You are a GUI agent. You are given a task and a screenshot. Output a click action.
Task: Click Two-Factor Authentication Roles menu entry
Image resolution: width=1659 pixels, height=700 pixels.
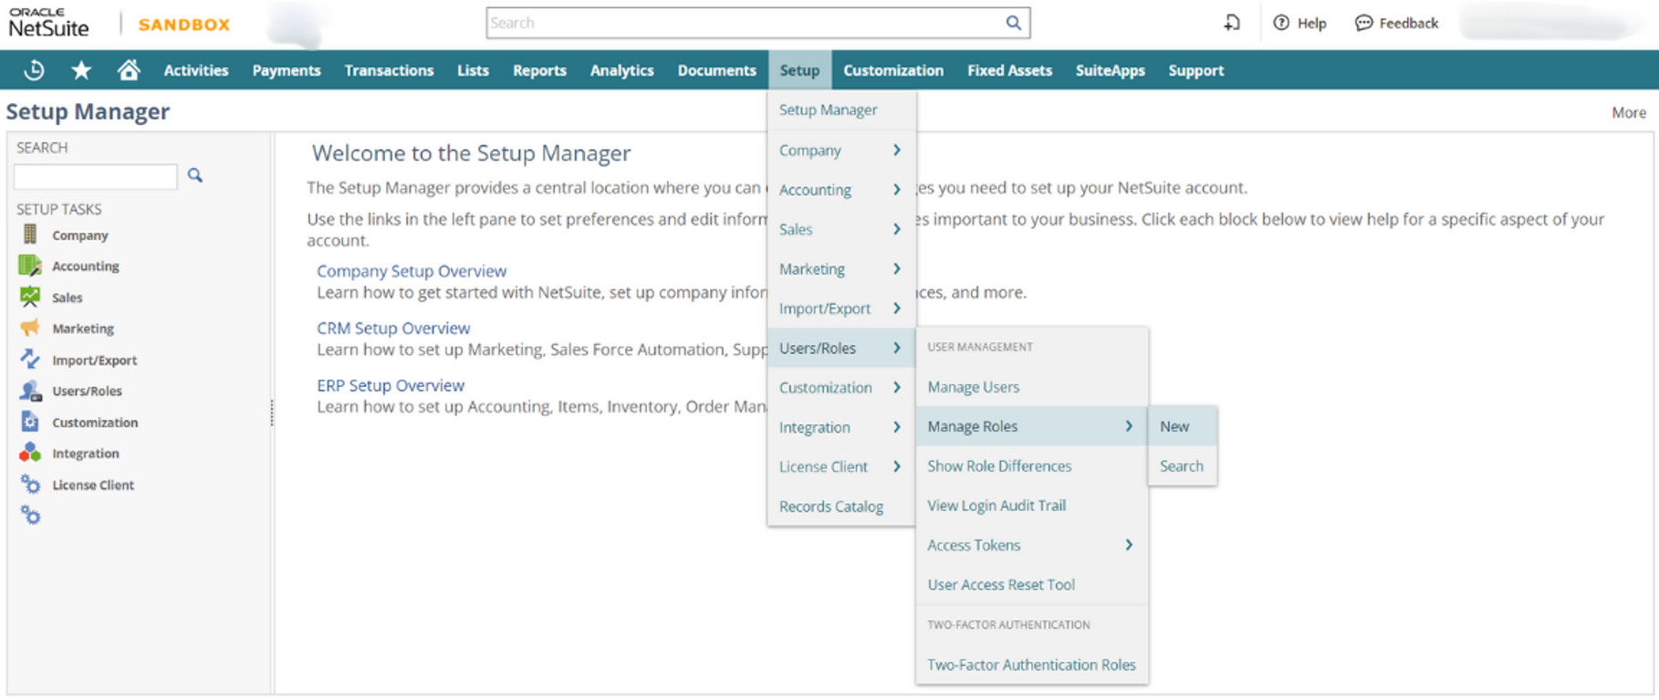1031,664
